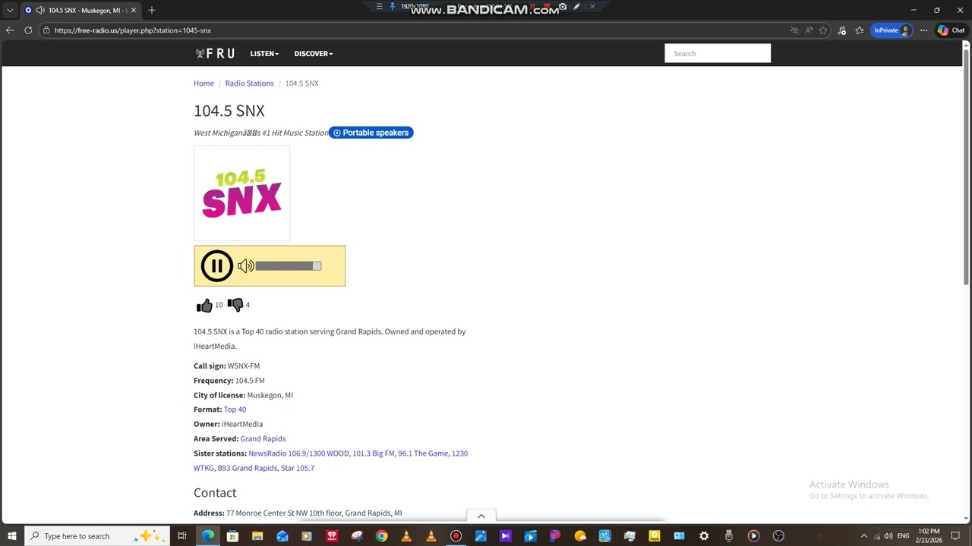Click the FRU site logo
972x546 pixels.
[x=215, y=54]
